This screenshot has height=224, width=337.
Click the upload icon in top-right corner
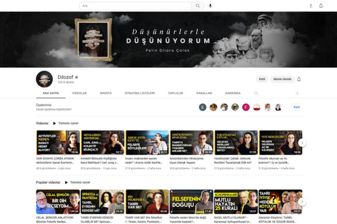tap(311, 6)
